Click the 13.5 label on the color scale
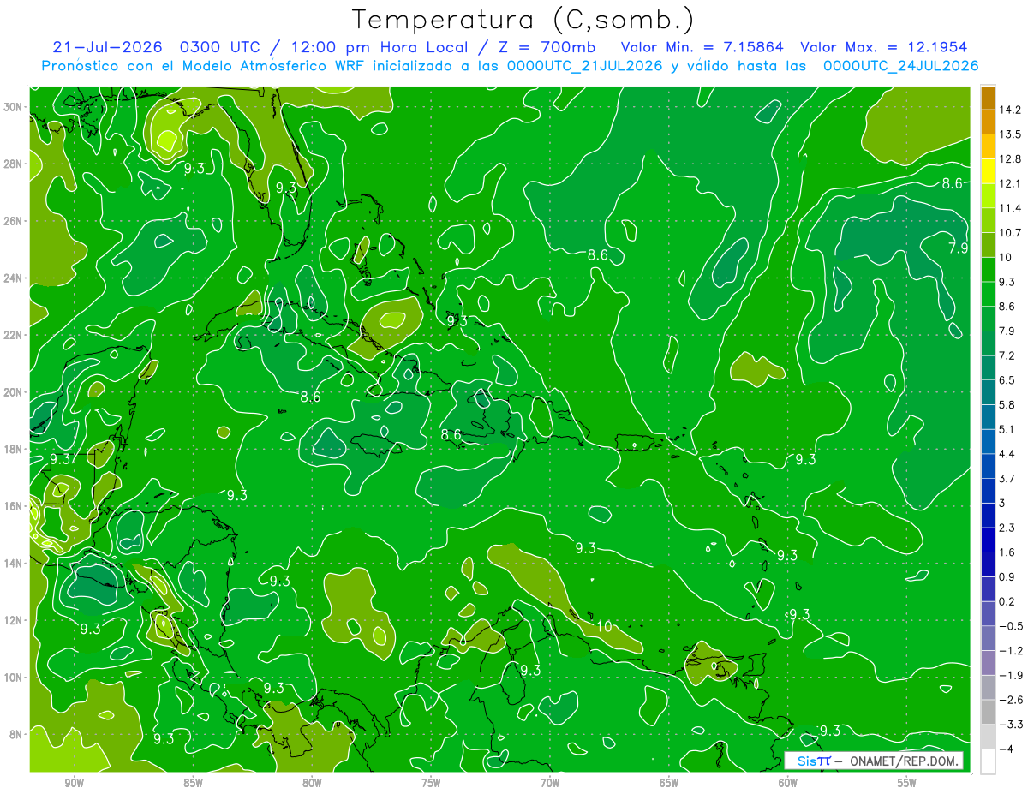Viewport: 1028px width, 794px height. coord(1009,134)
